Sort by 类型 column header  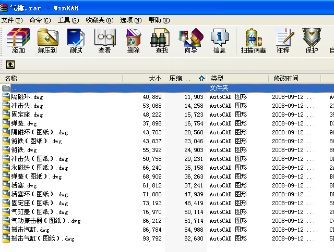point(237,79)
